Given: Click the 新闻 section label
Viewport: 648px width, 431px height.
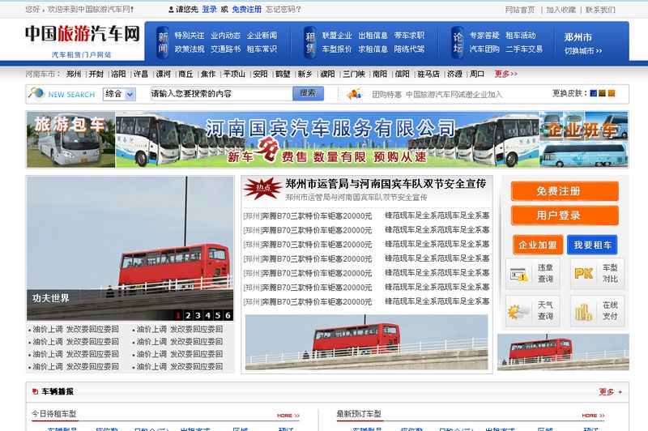Looking at the screenshot, I should [x=164, y=42].
